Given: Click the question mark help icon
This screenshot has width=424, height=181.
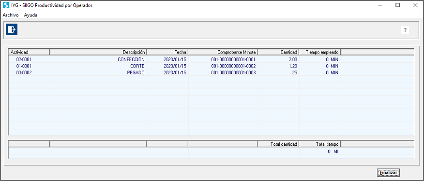Looking at the screenshot, I should click(x=405, y=30).
